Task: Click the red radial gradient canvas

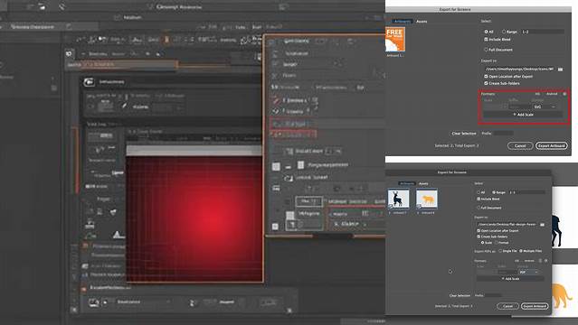Action: click(x=194, y=219)
